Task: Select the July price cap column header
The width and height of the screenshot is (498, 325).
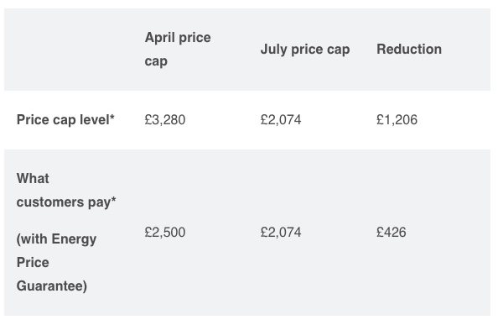Action: point(305,50)
